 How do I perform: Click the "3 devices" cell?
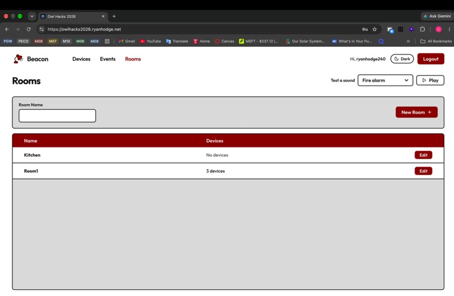coord(215,171)
